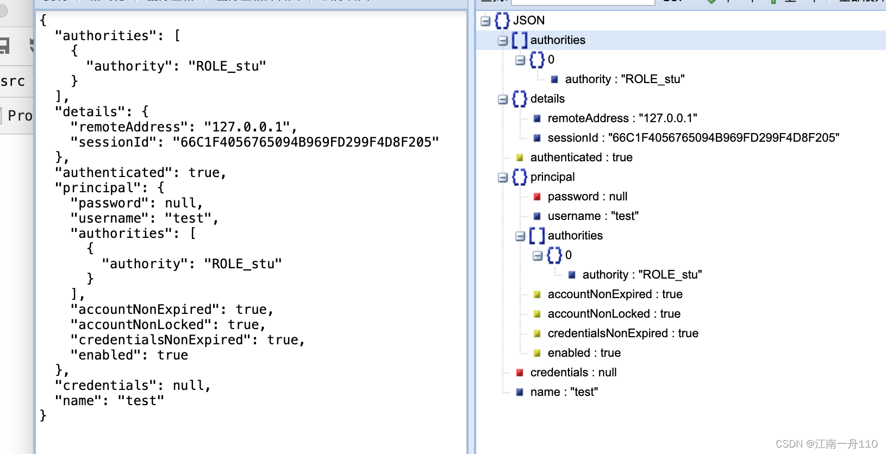The width and height of the screenshot is (886, 454).
Task: Click "remoteAddress": "127.0.0.1" line in JSON text
Action: [x=184, y=127]
